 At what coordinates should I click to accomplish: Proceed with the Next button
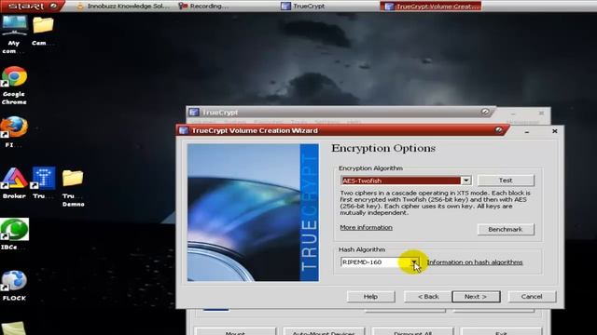click(476, 297)
